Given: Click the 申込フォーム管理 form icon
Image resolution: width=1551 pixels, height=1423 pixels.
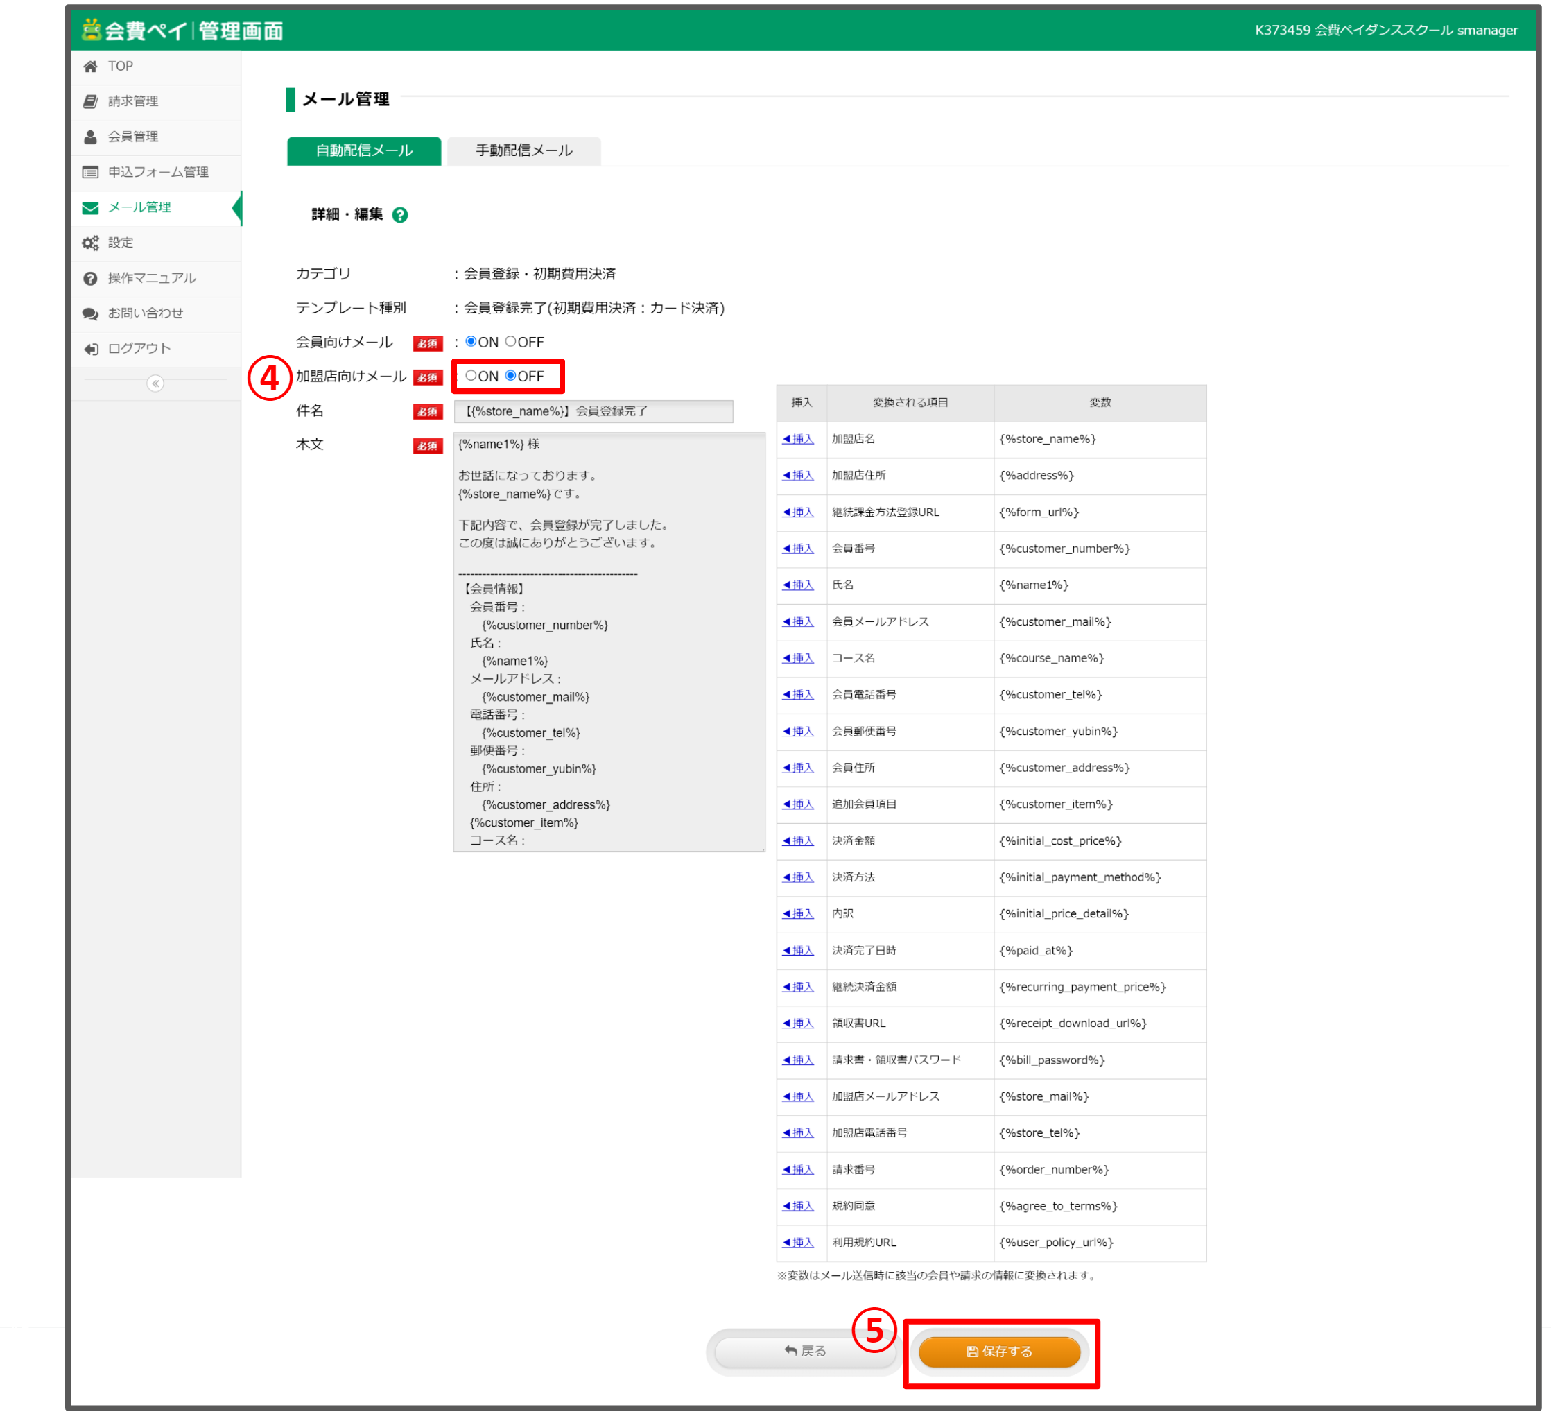Looking at the screenshot, I should 91,173.
